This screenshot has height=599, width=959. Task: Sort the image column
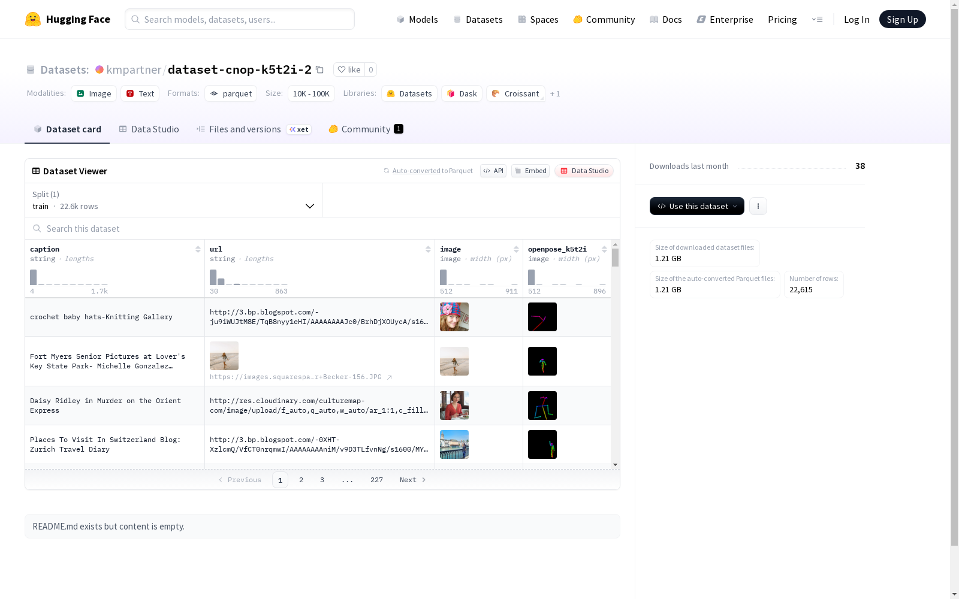coord(516,249)
